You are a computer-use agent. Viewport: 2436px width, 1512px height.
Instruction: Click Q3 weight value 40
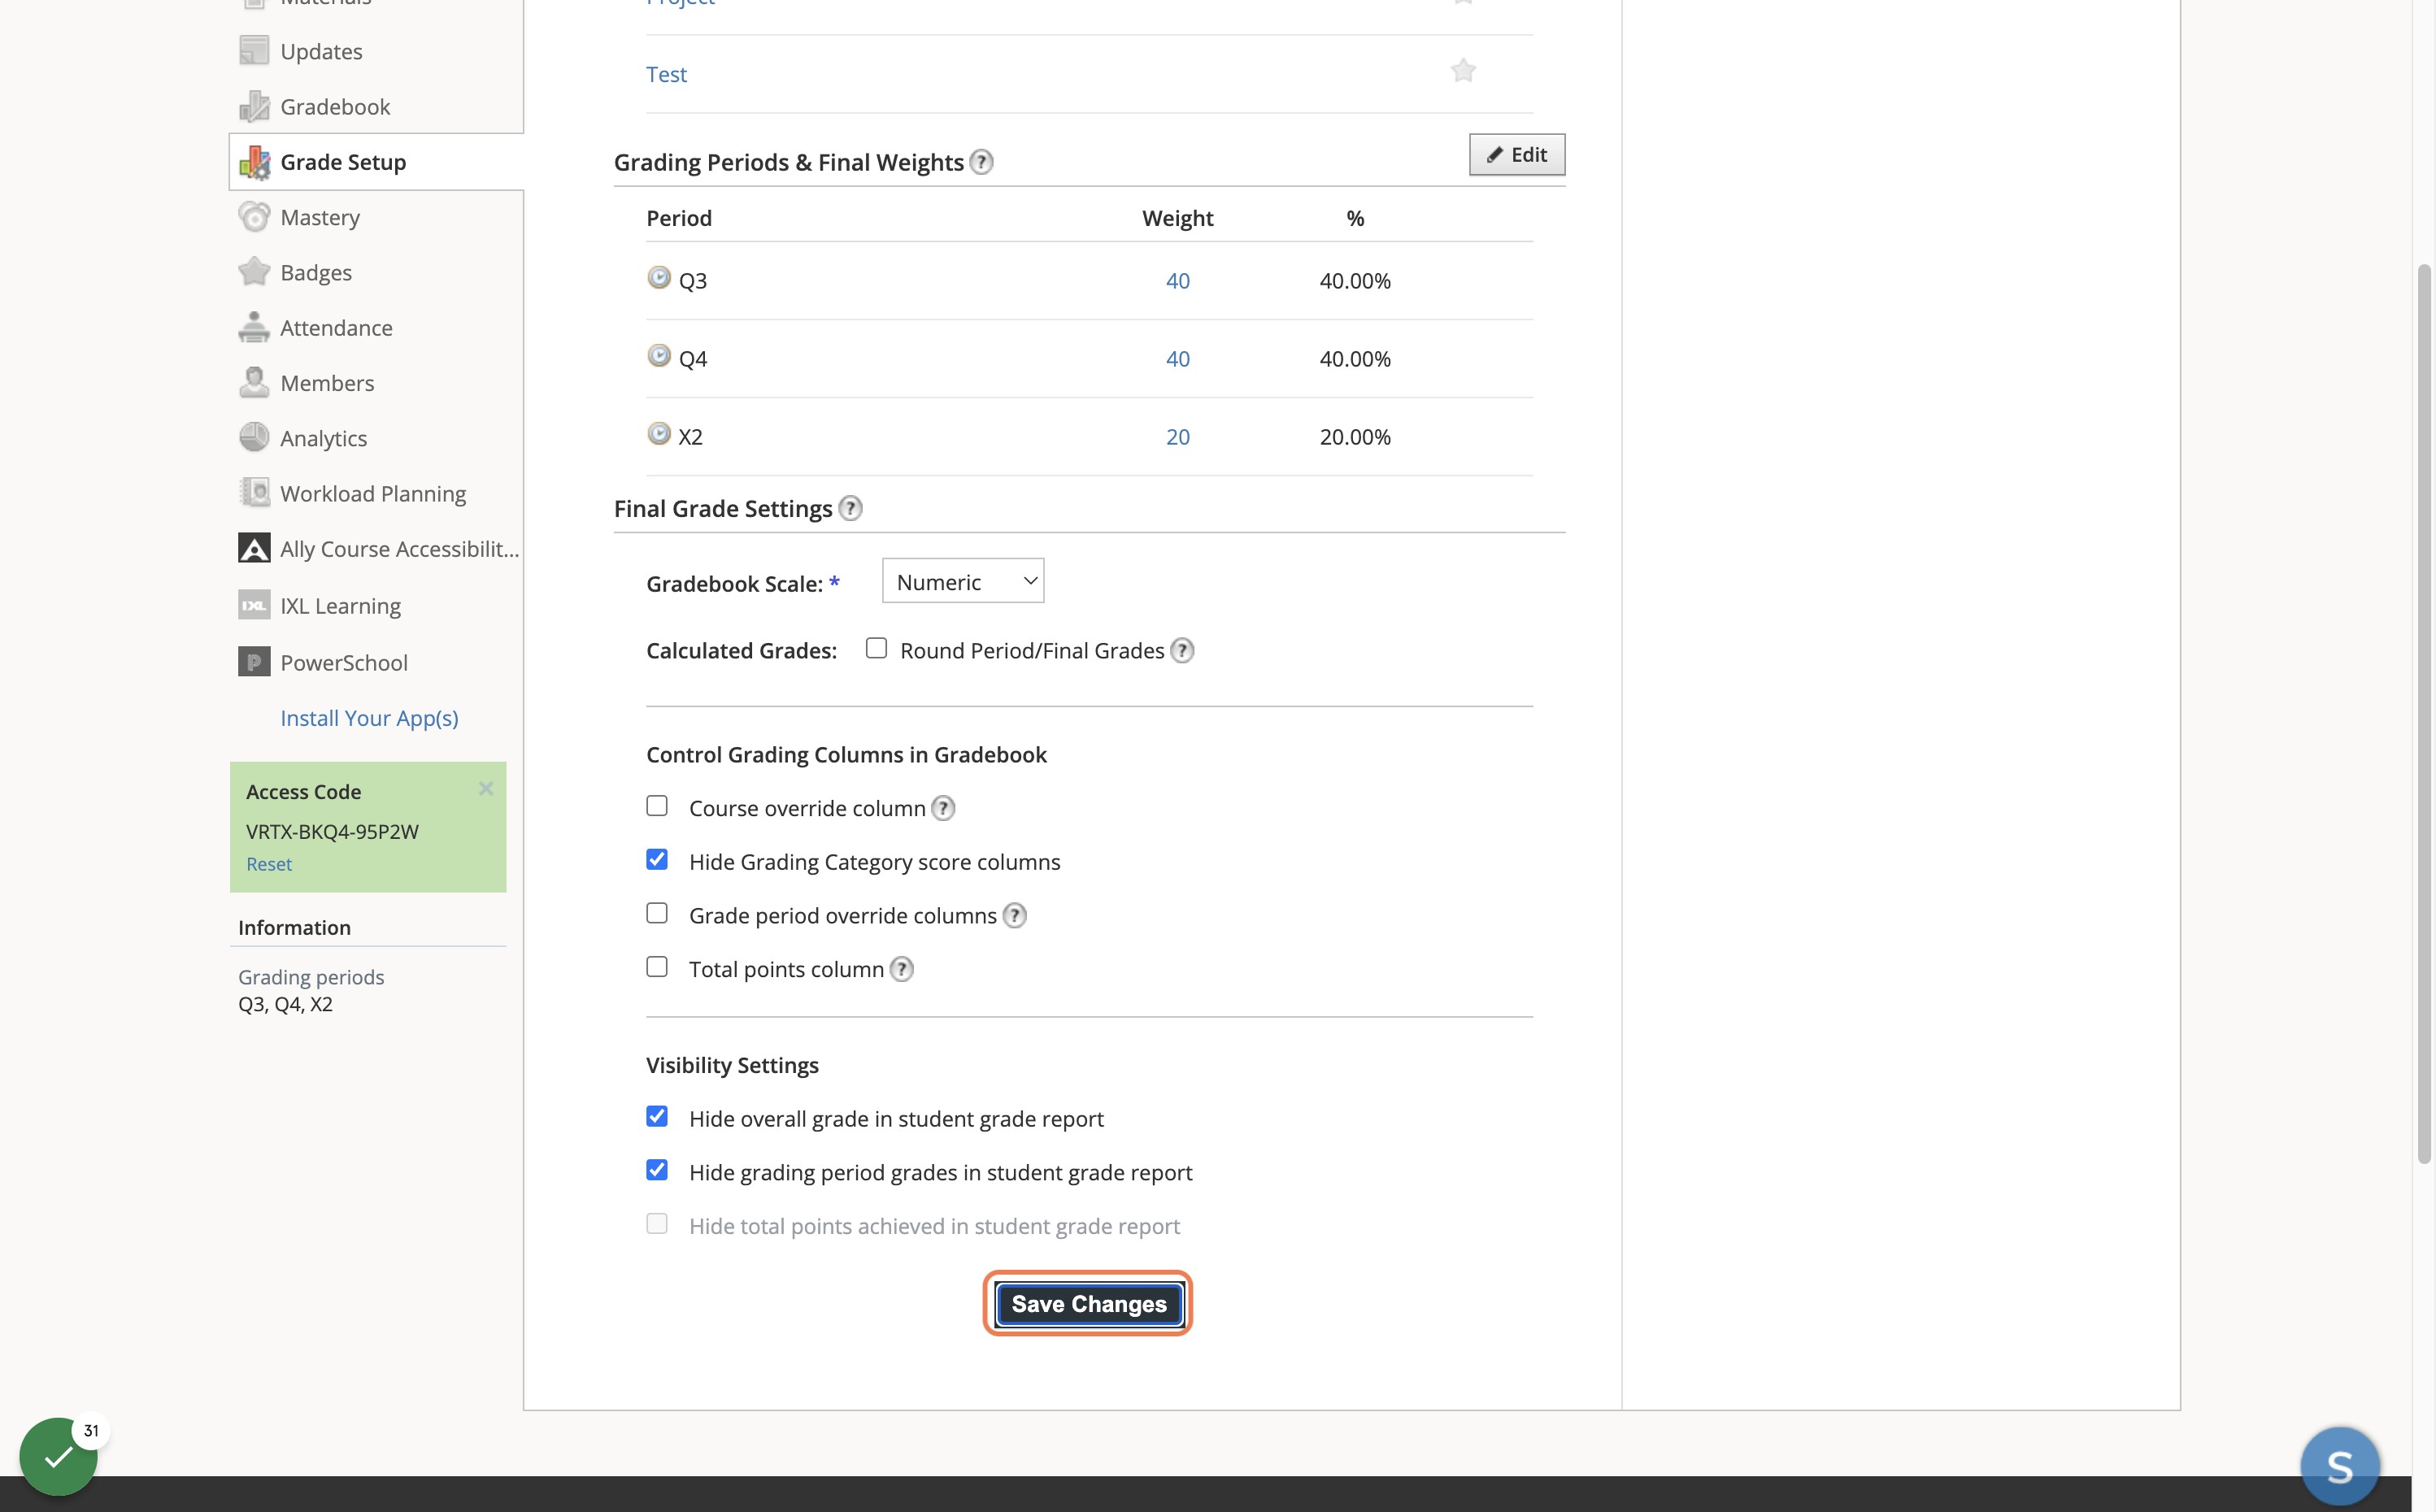coord(1178,281)
